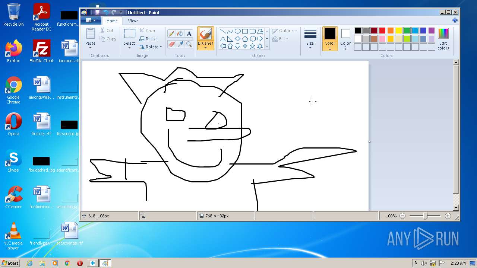Screen dimensions: 477x268
Task: Expand the Paste dropdown arrow
Action: (90, 48)
